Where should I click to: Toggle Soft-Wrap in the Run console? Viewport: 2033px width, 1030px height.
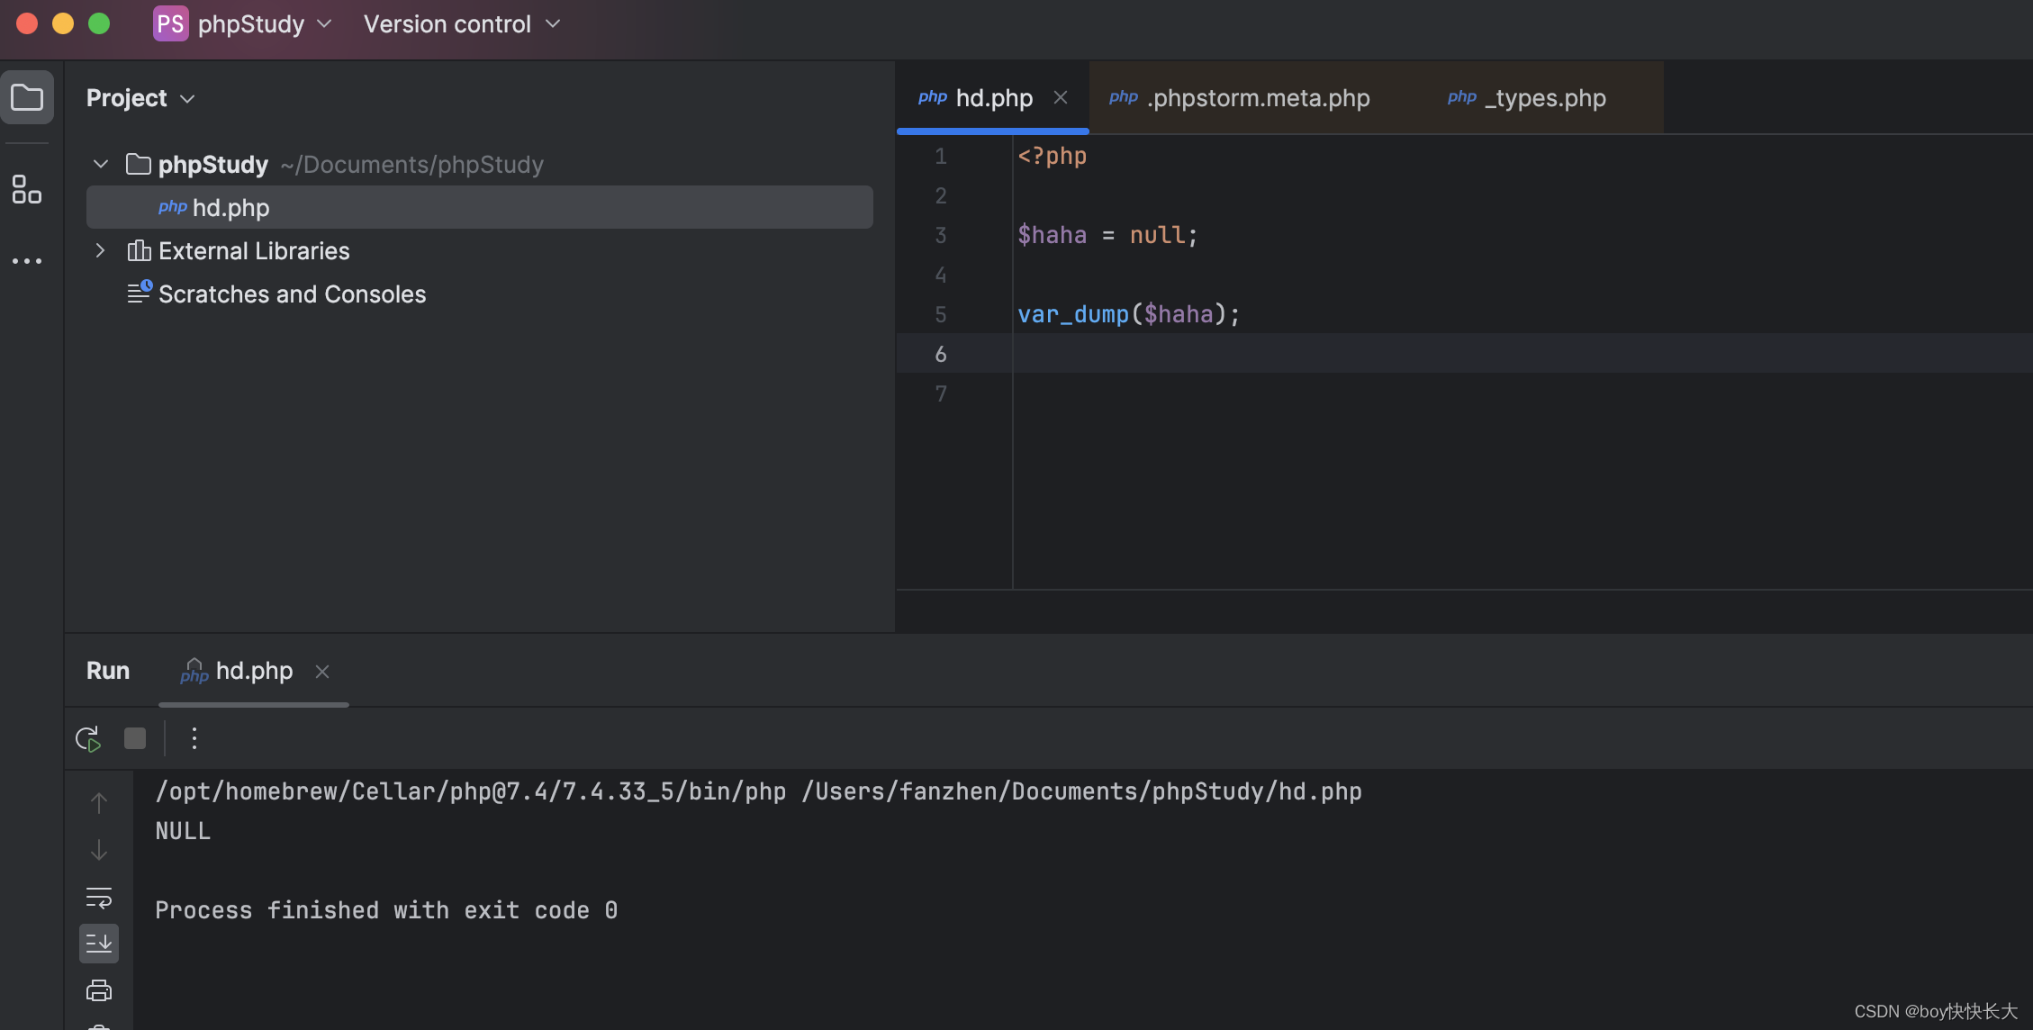click(99, 898)
